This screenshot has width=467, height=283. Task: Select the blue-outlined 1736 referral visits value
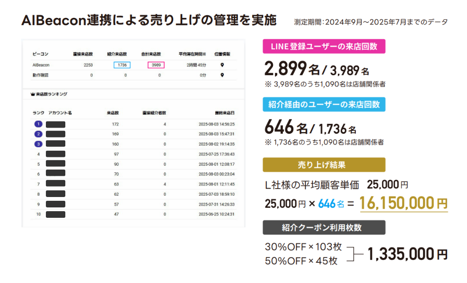[122, 65]
